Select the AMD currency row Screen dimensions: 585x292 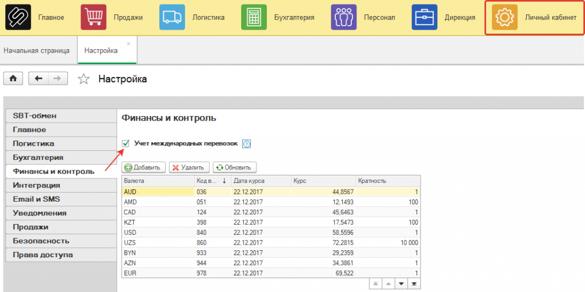(271, 202)
